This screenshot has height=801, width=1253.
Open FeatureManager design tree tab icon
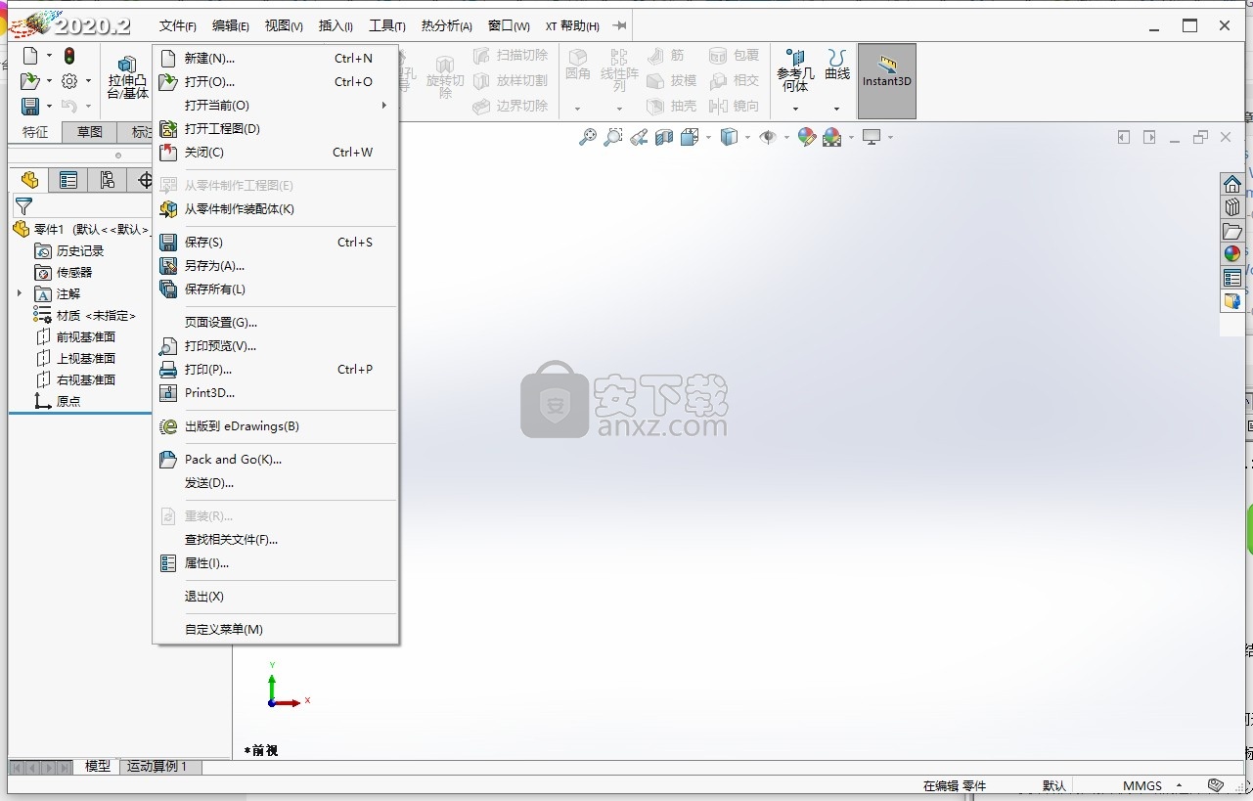point(29,180)
